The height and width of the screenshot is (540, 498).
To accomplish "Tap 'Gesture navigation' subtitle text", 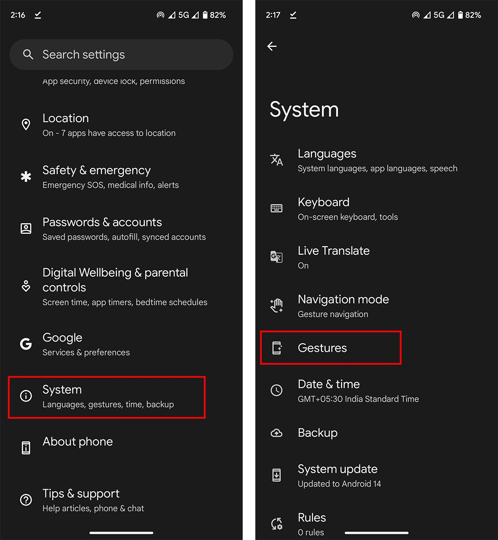I will 333,314.
